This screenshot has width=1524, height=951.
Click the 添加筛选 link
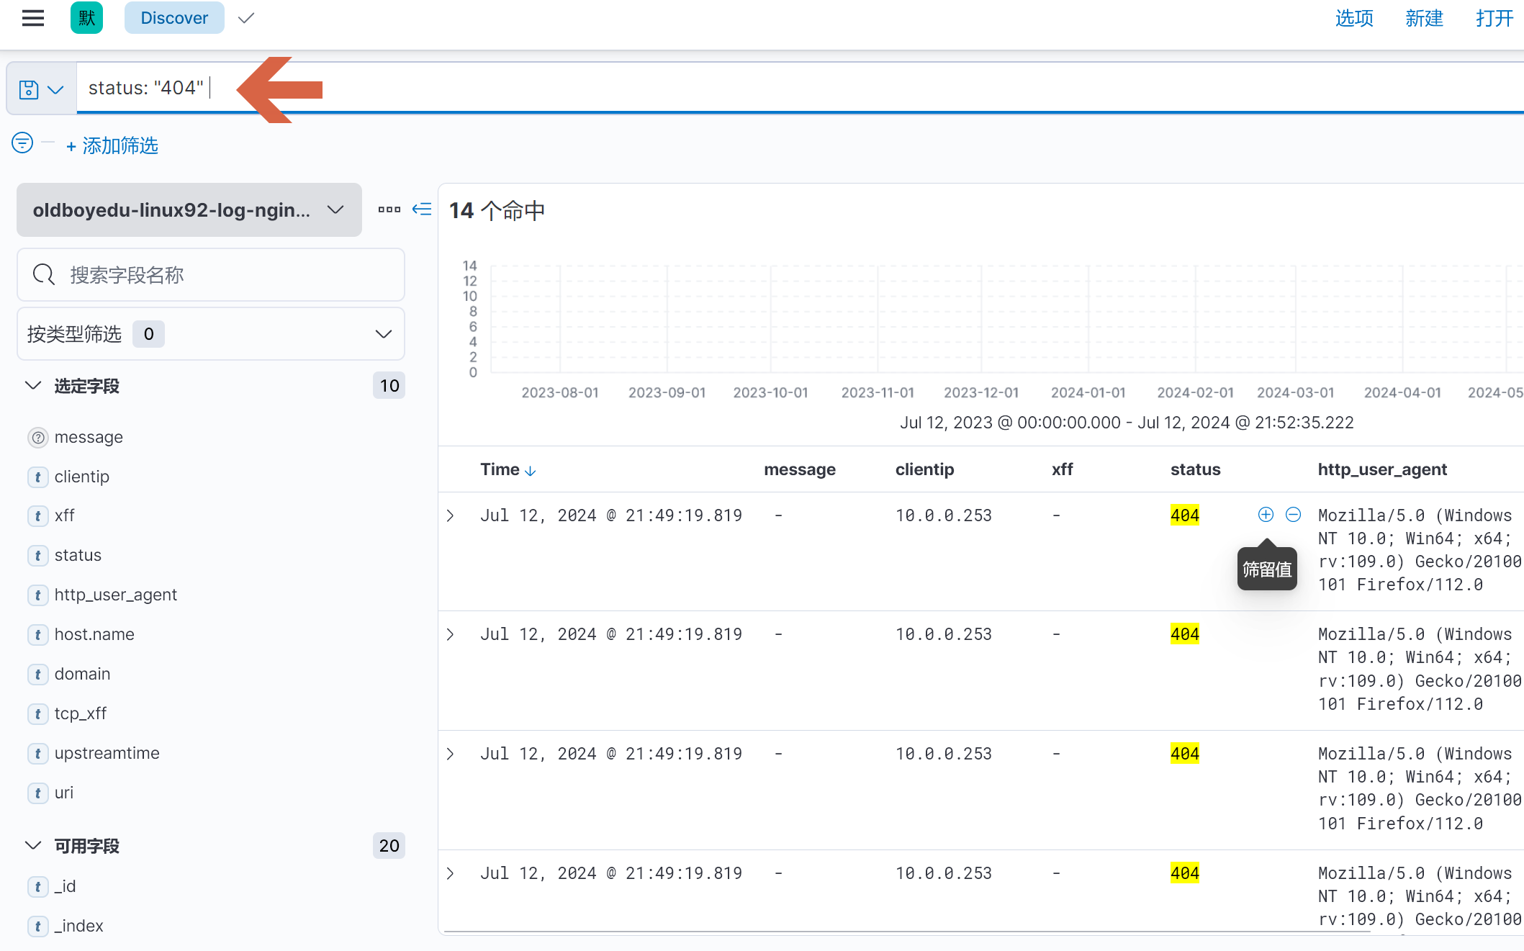113,146
